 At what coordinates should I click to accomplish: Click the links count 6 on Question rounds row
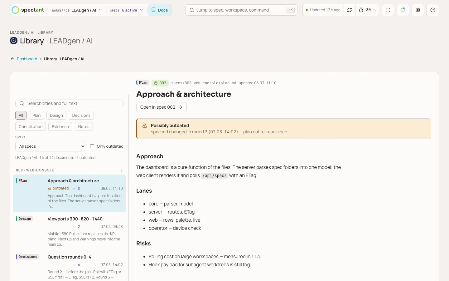[77, 265]
